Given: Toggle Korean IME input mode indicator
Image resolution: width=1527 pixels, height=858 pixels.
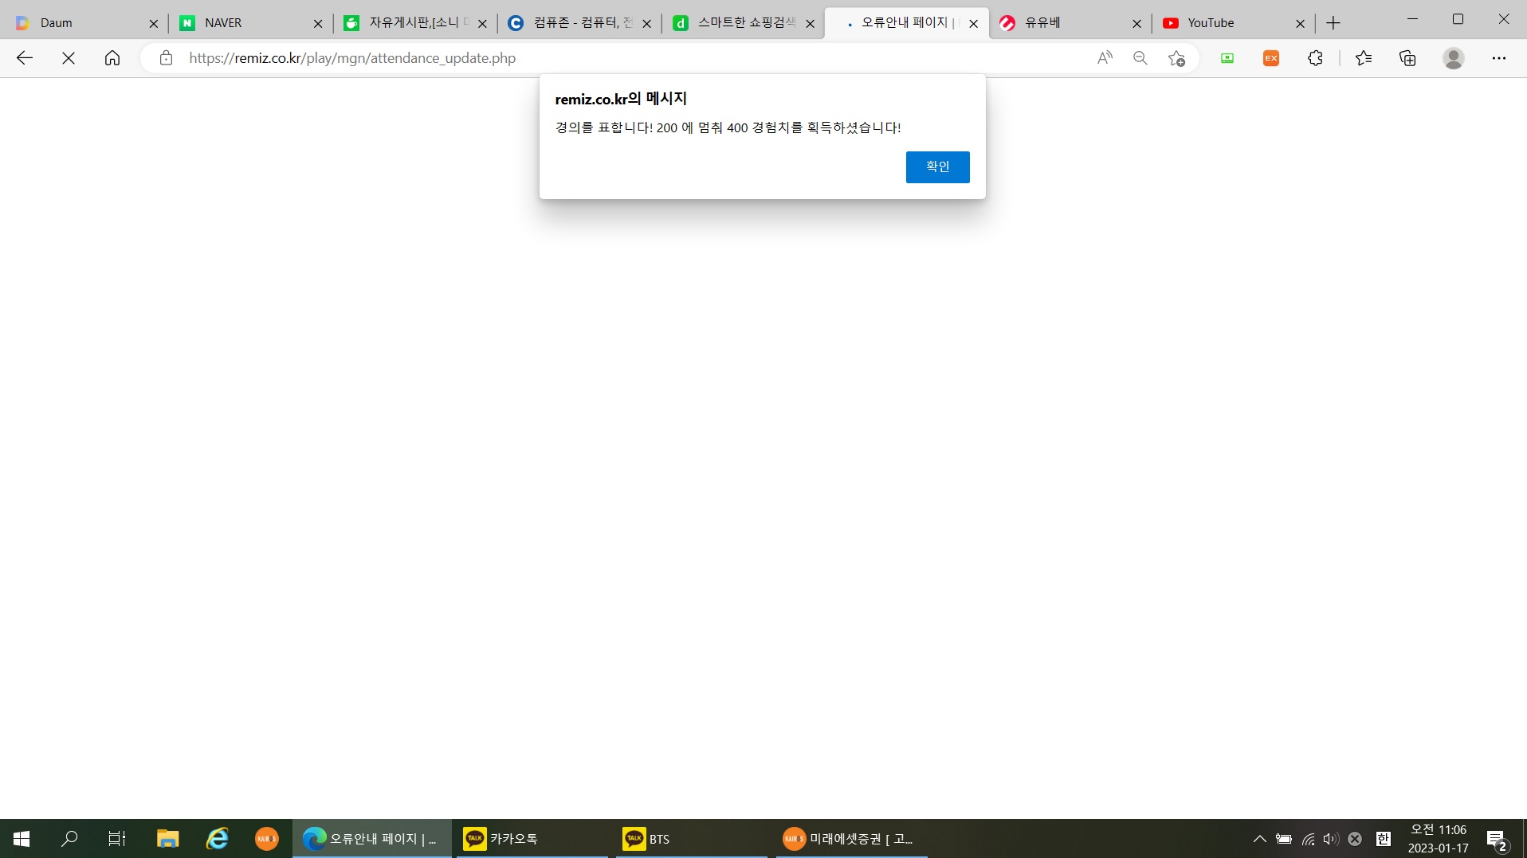Looking at the screenshot, I should 1384,838.
